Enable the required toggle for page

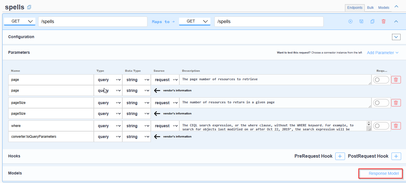click(381, 80)
